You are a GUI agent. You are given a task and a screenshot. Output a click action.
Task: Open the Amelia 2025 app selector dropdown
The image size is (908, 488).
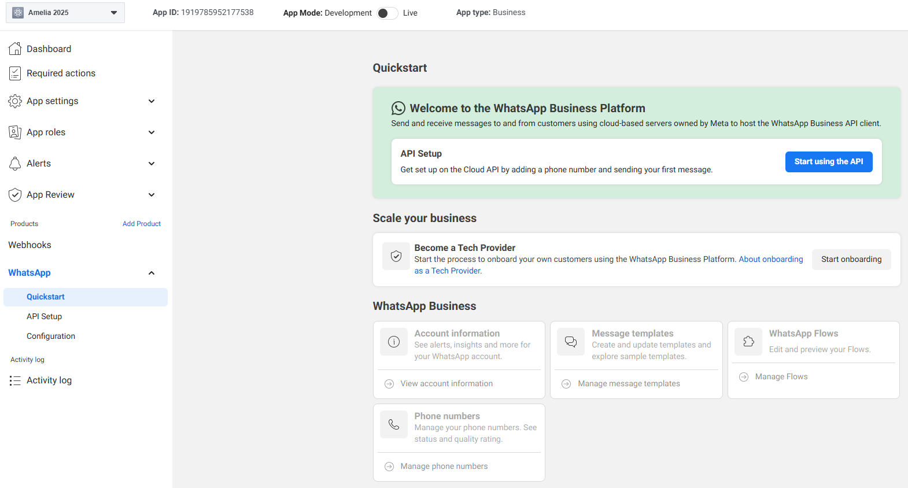[x=65, y=13]
